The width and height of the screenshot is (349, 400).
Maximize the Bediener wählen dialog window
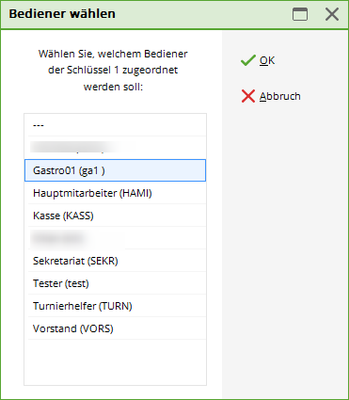(x=300, y=14)
